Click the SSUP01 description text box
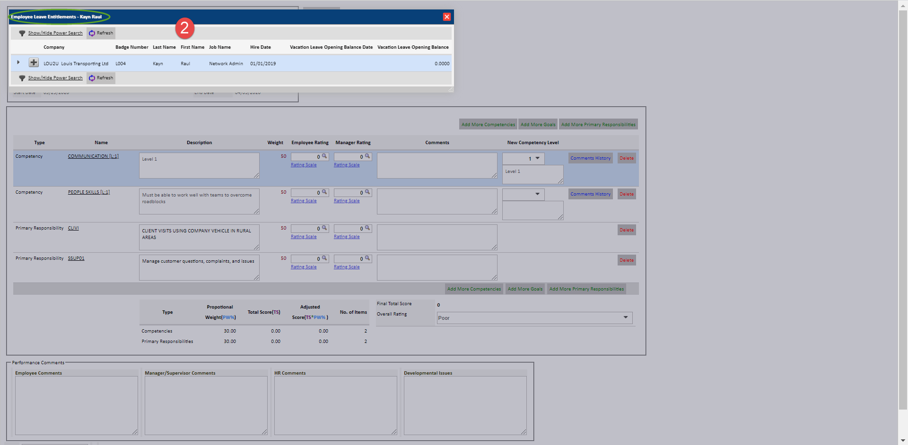908x445 pixels. (199, 267)
